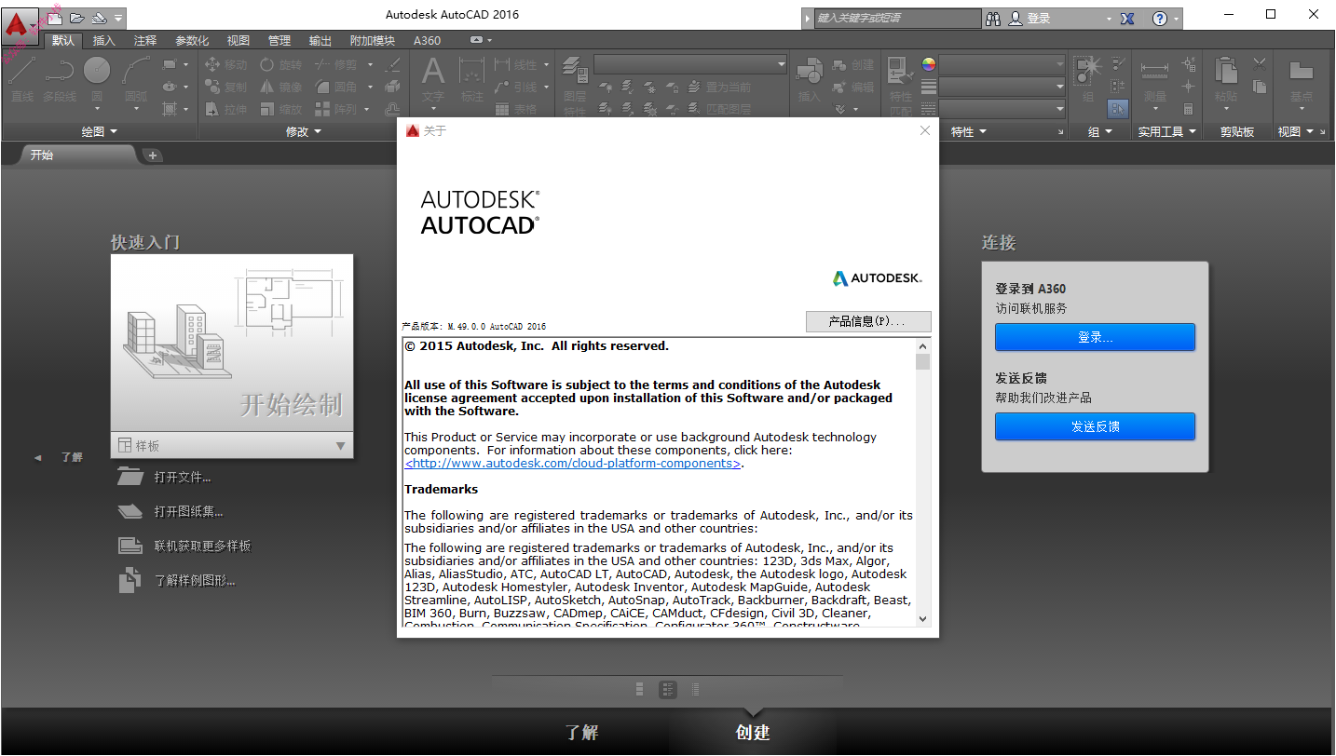Click the New file icon in quick access toolbar
Screen dimensions: 1336x756
[56, 18]
